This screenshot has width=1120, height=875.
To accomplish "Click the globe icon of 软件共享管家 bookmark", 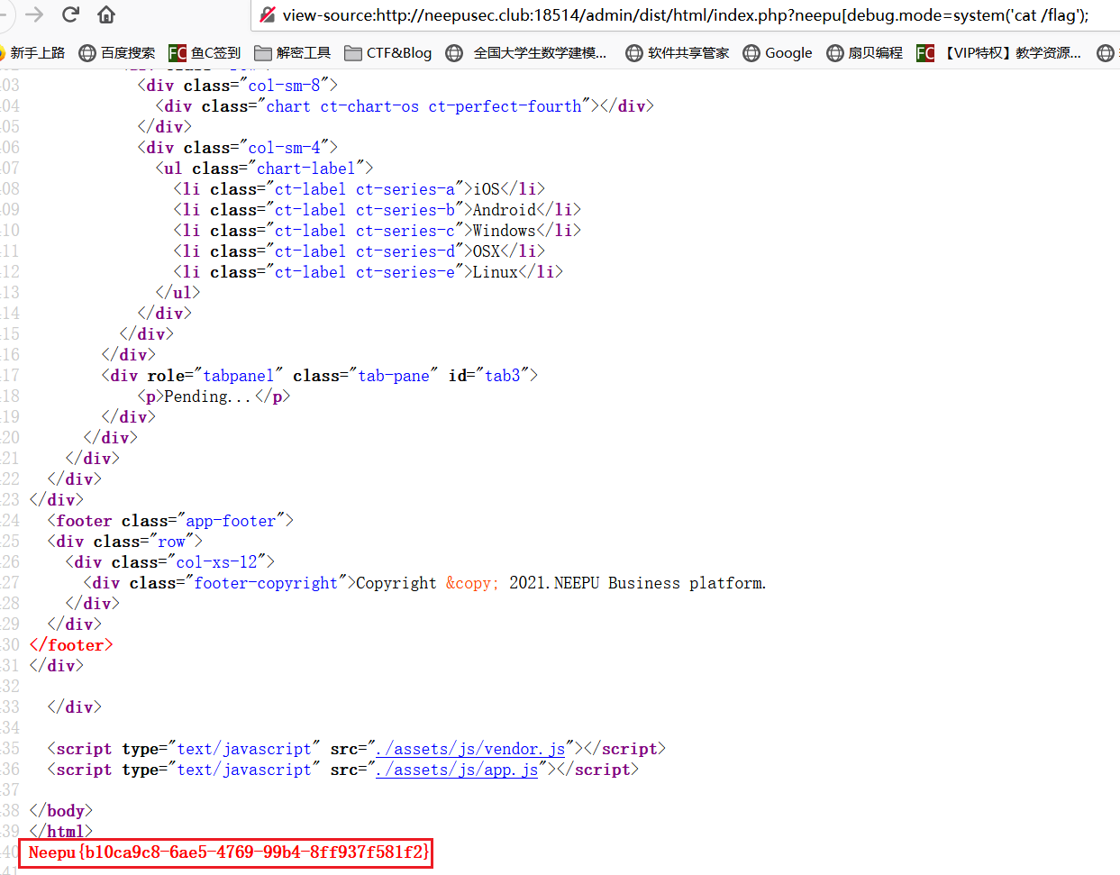I will (x=634, y=53).
